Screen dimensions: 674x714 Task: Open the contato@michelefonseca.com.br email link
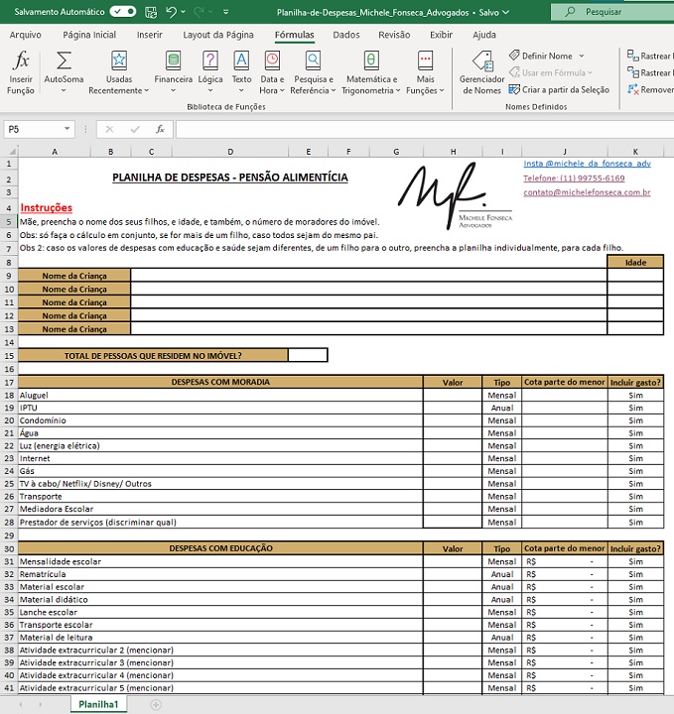point(587,192)
